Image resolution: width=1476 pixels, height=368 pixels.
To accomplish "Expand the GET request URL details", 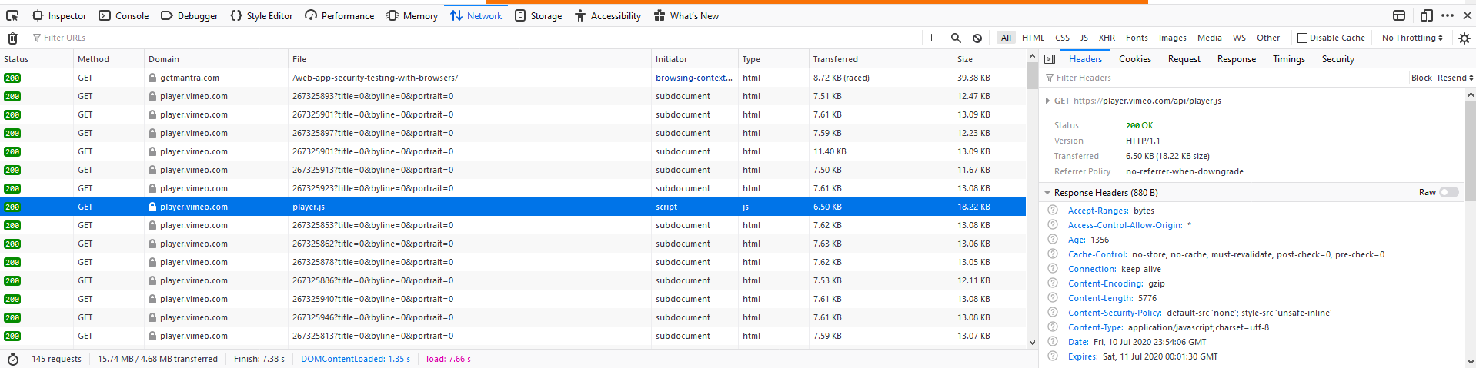I will 1047,101.
